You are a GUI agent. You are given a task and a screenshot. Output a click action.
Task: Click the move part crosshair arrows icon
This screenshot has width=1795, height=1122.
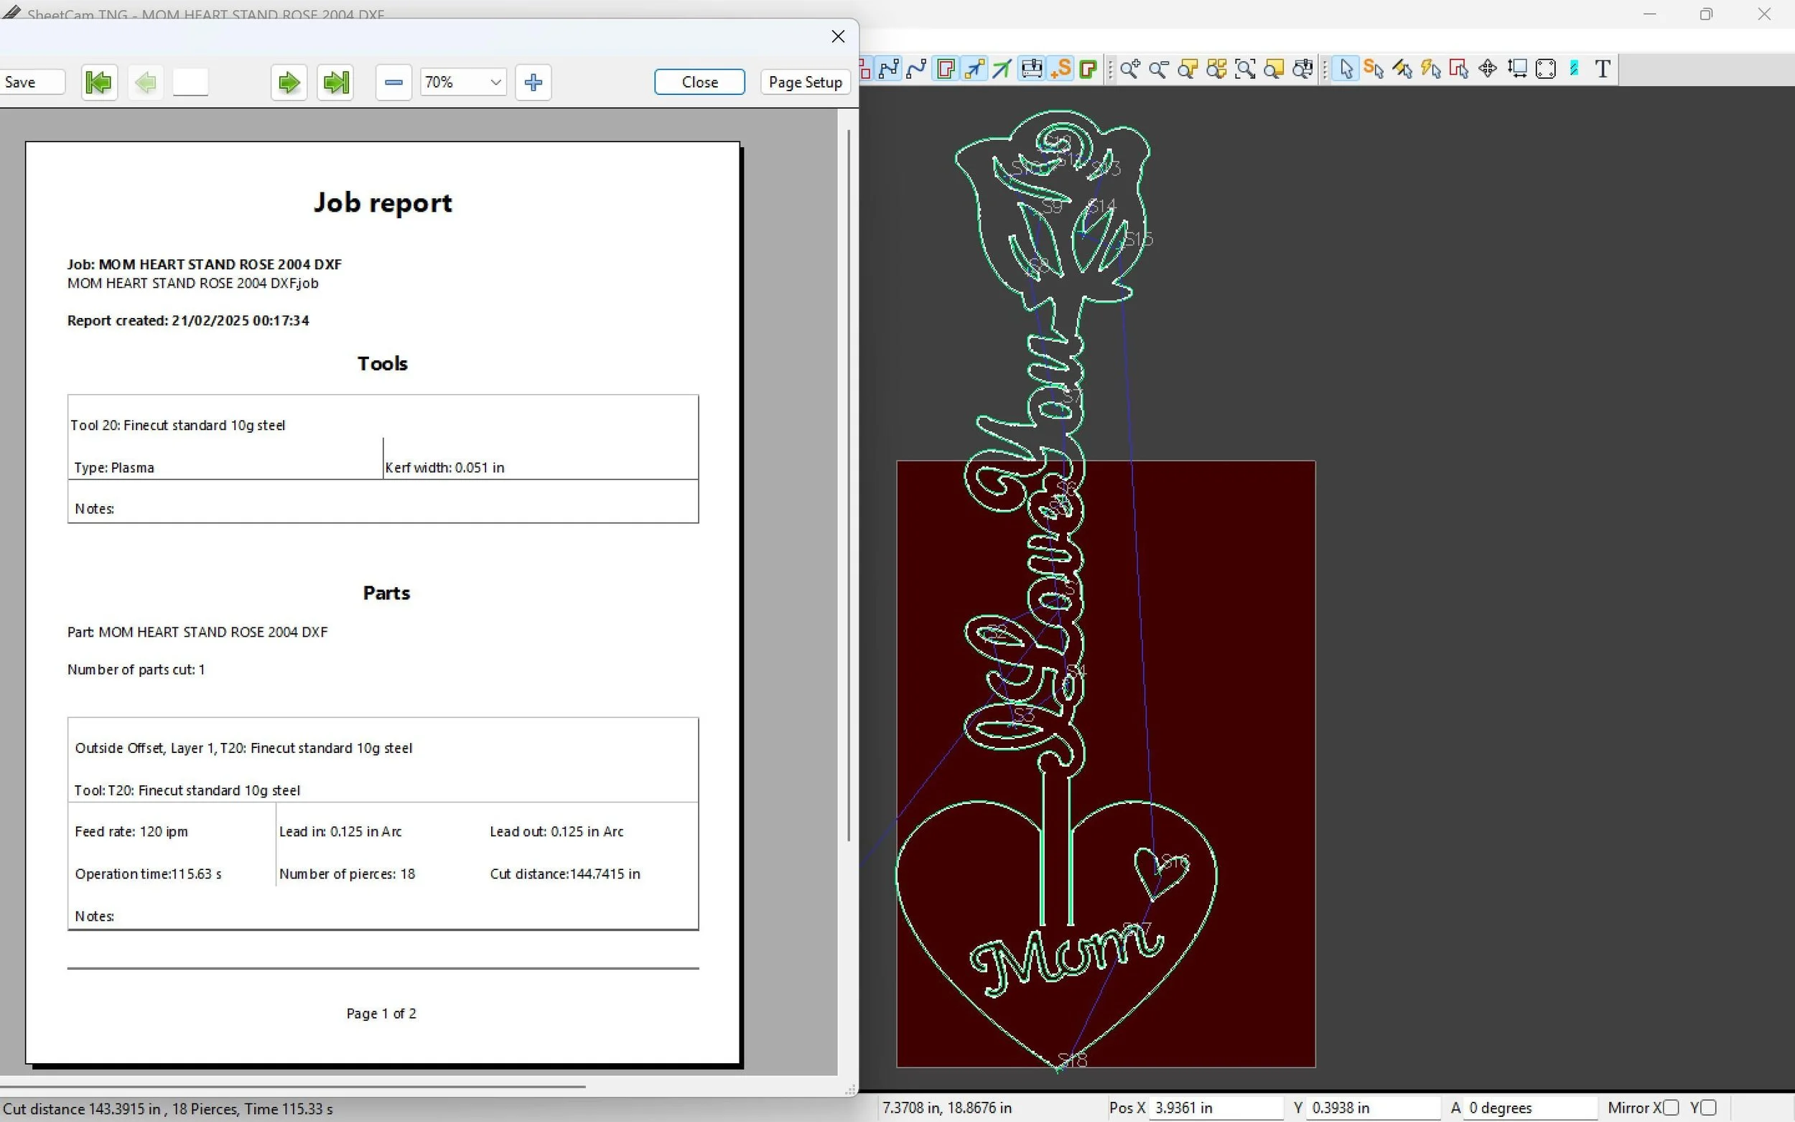(x=1487, y=69)
